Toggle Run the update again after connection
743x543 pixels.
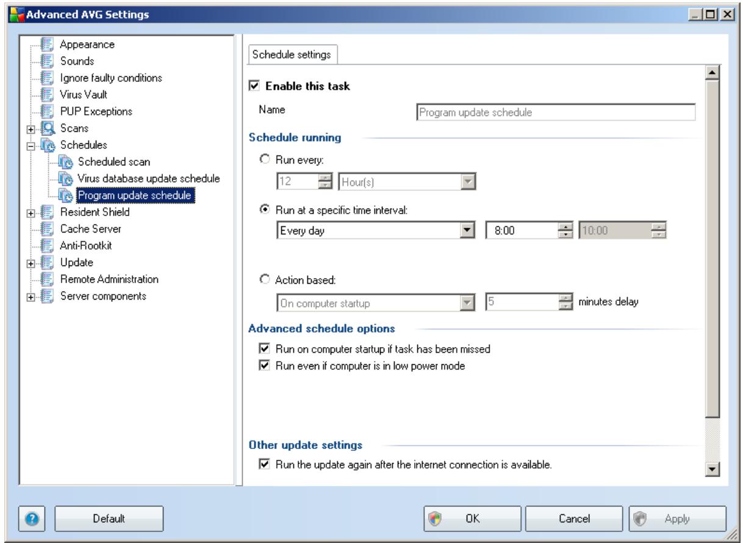tap(264, 466)
